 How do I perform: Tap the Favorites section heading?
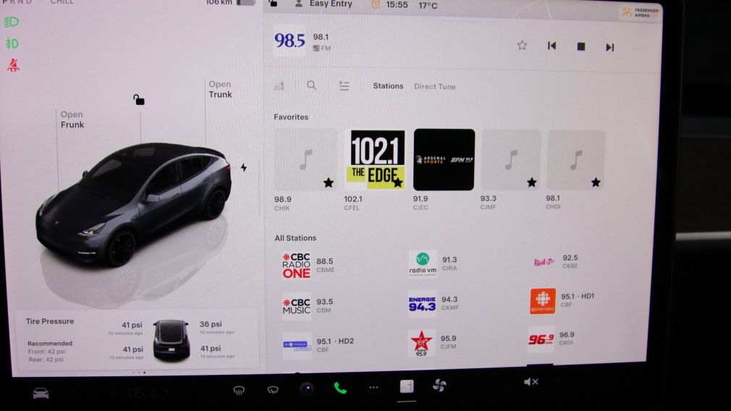point(291,117)
